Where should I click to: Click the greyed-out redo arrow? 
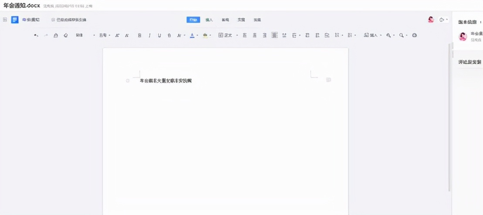click(46, 35)
